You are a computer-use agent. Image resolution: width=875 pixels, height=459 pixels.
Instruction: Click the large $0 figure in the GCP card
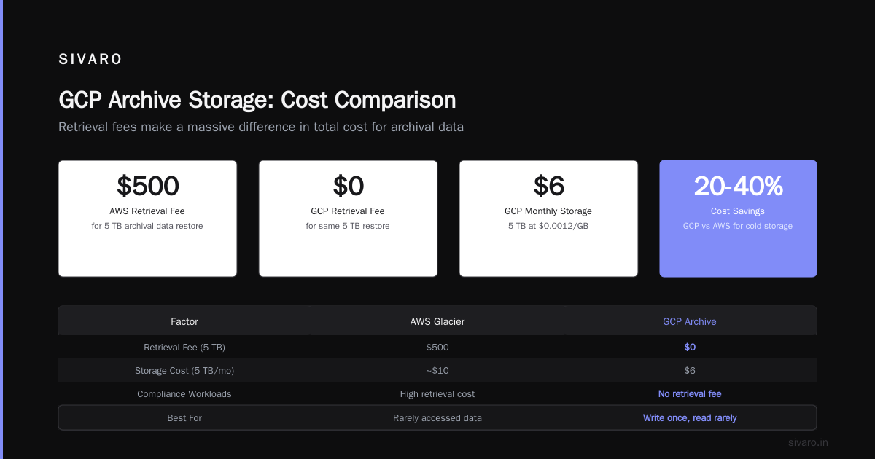pyautogui.click(x=348, y=186)
